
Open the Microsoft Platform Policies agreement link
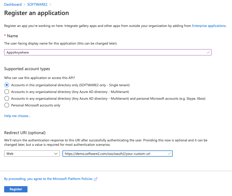48,179
